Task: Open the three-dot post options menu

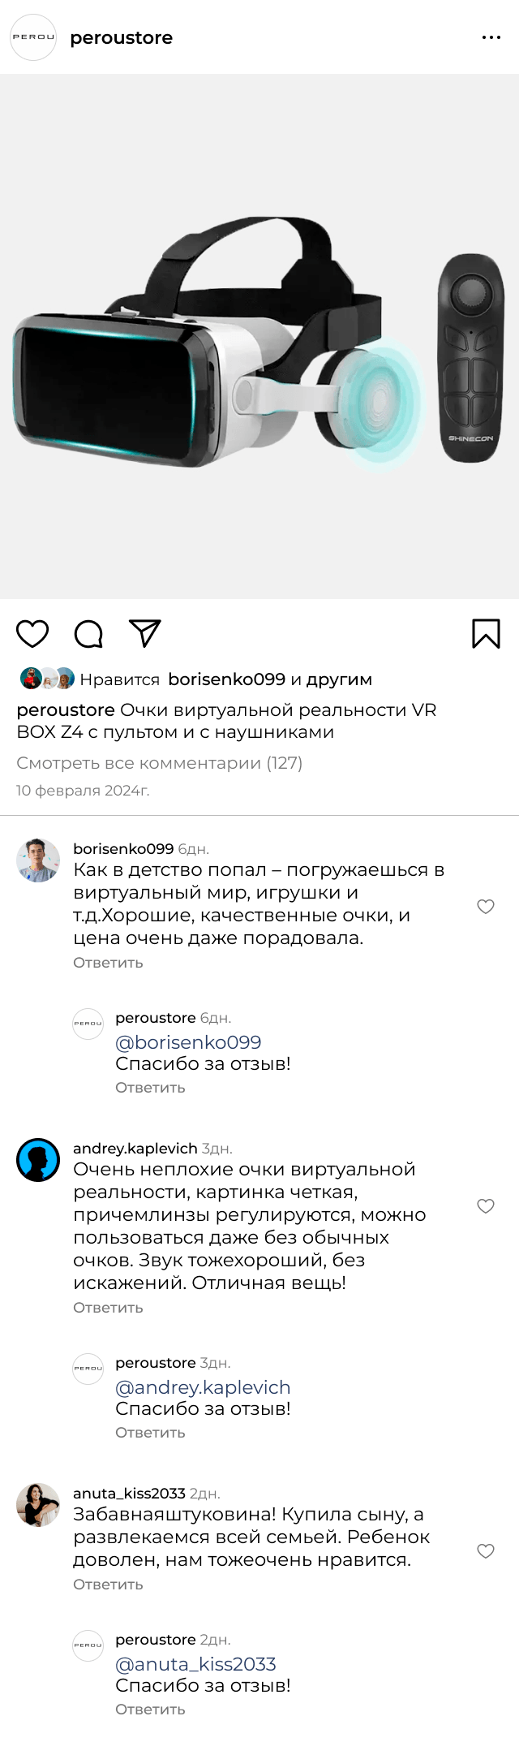Action: tap(491, 37)
